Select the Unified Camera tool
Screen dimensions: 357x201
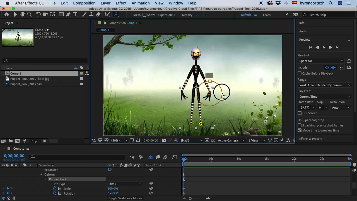point(45,15)
